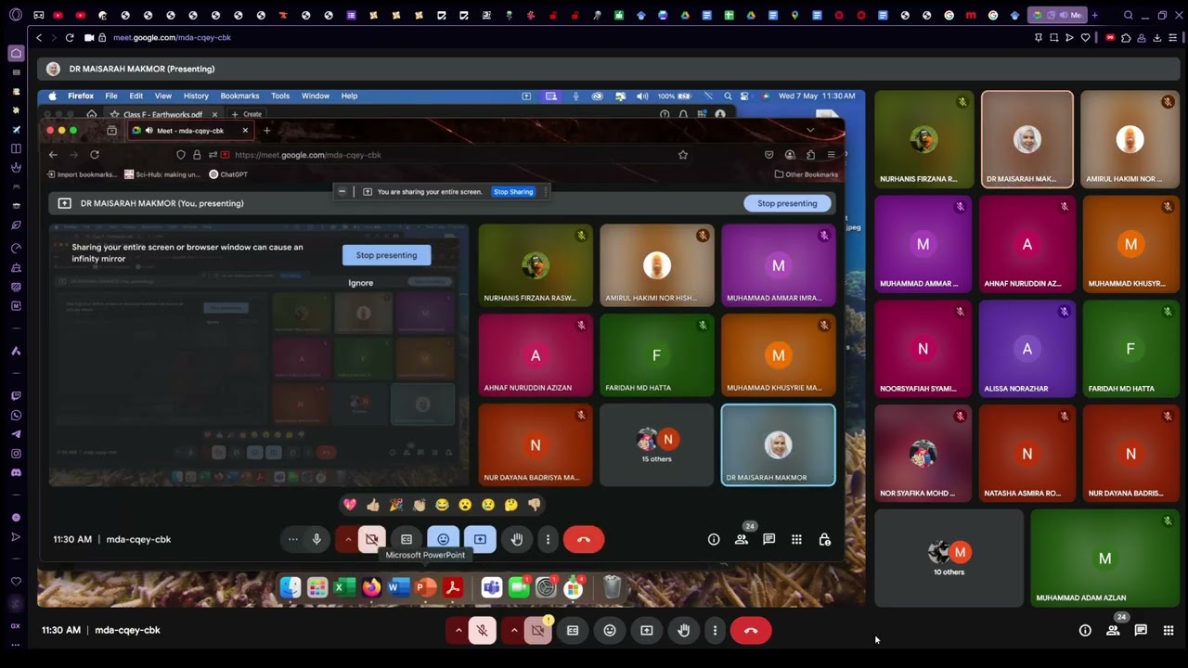This screenshot has height=668, width=1188.
Task: Open the Bookmarks menu in the Firefox menu bar
Action: [239, 96]
